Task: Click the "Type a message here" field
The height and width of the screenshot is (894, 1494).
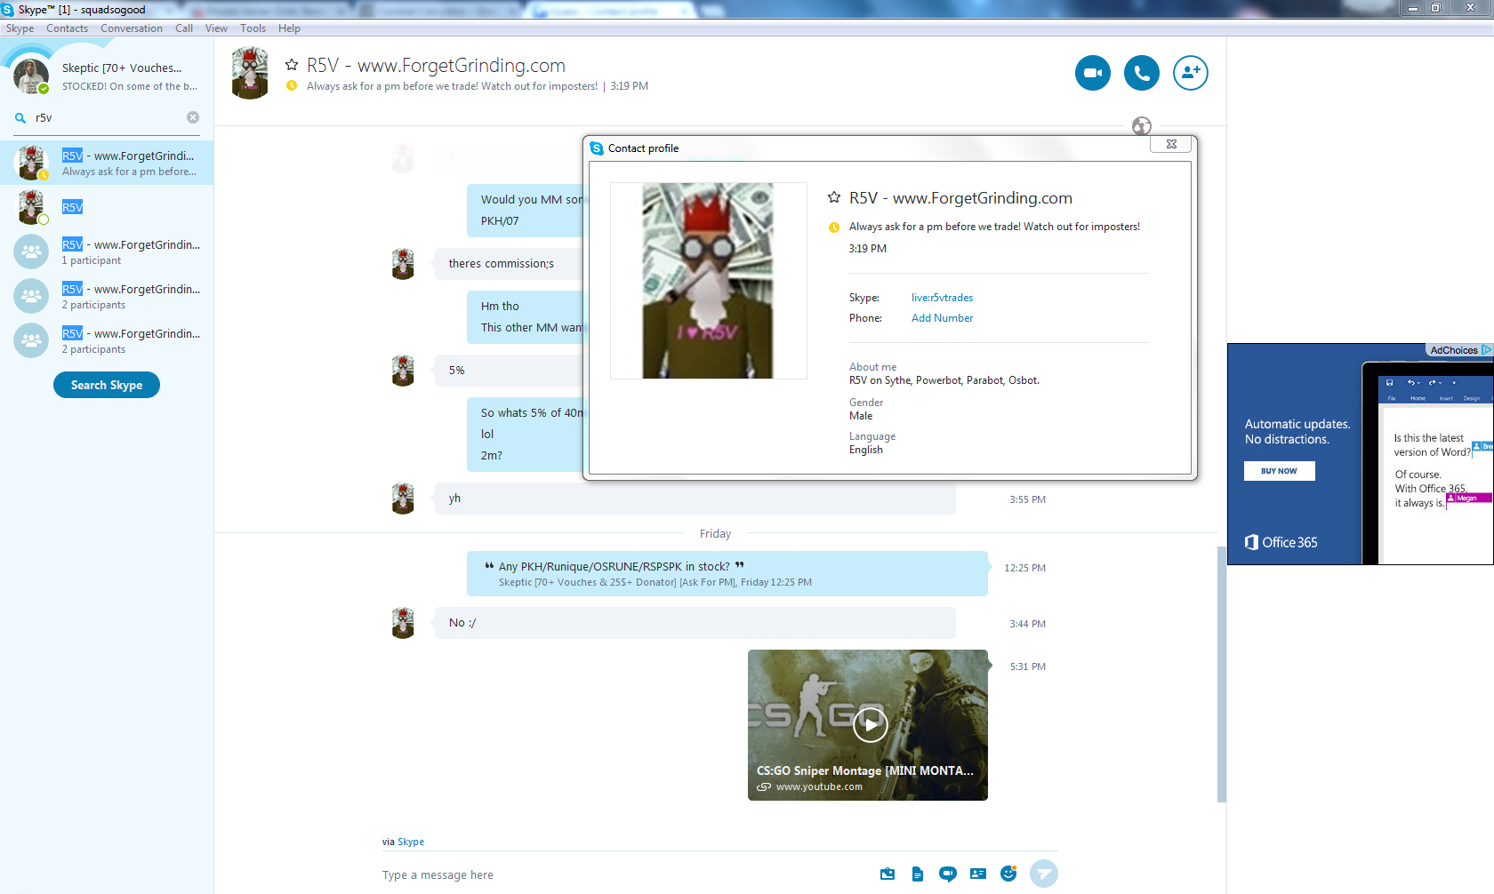Action: coord(622,874)
